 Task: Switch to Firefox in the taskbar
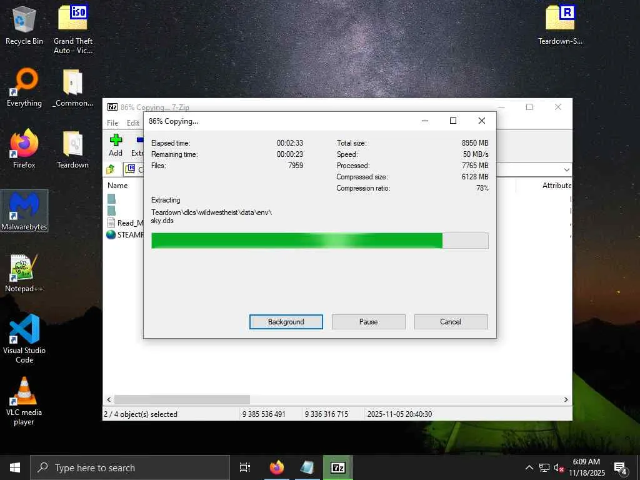click(277, 467)
